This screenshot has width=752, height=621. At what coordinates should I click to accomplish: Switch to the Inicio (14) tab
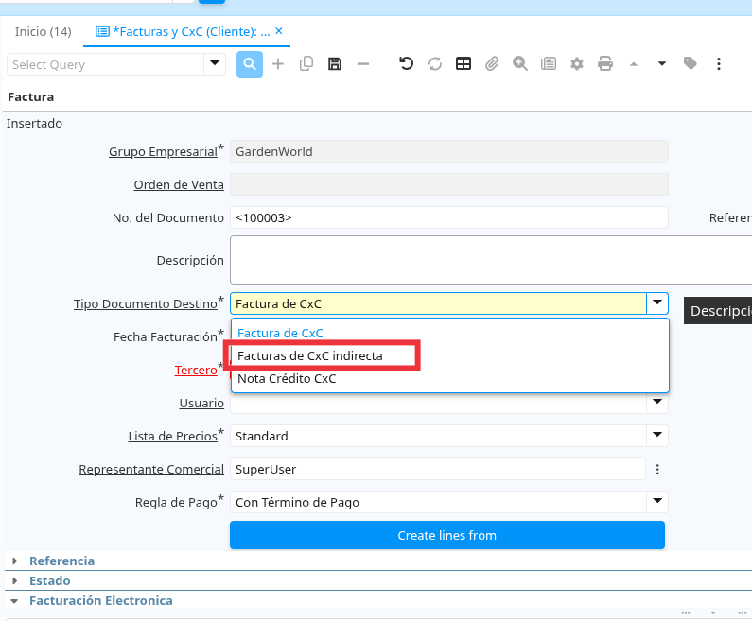coord(44,31)
